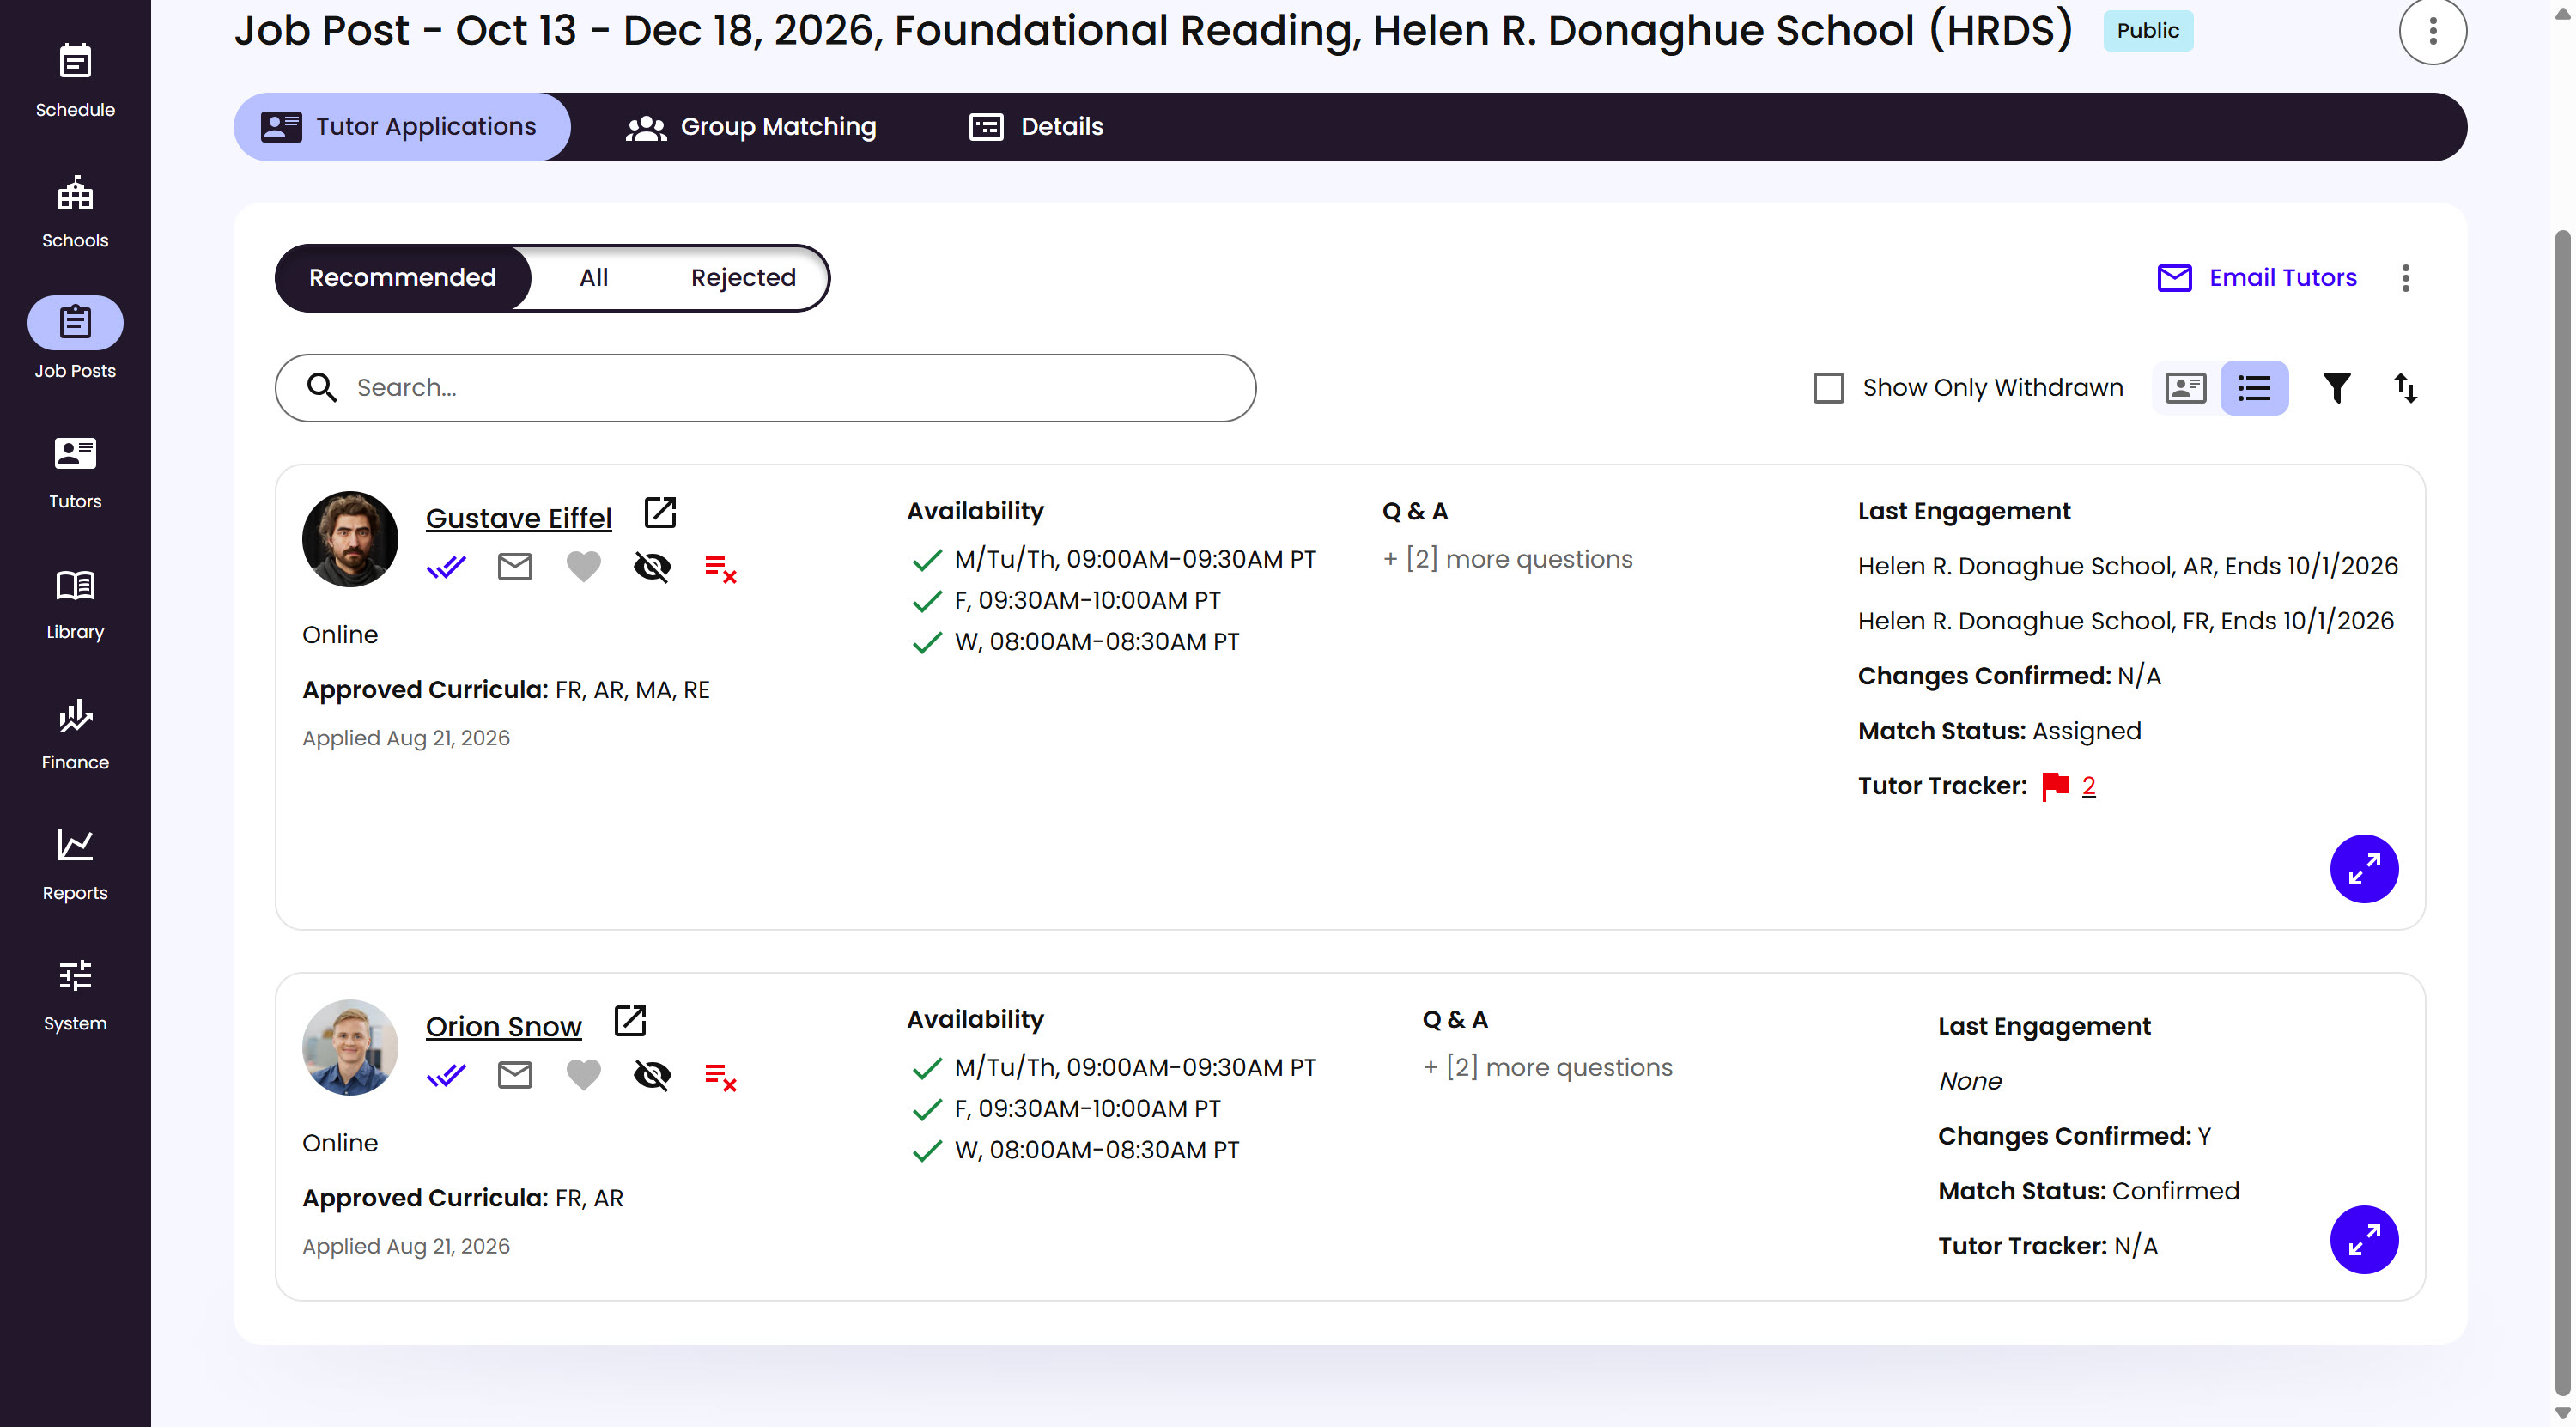Open sort order options
The width and height of the screenshot is (2576, 1427).
pos(2406,388)
